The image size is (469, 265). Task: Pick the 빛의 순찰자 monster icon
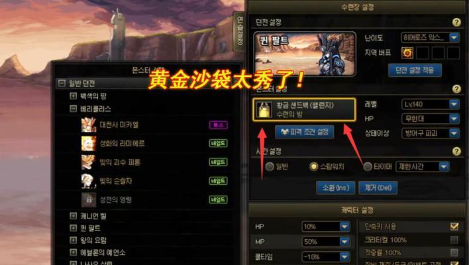click(x=89, y=182)
